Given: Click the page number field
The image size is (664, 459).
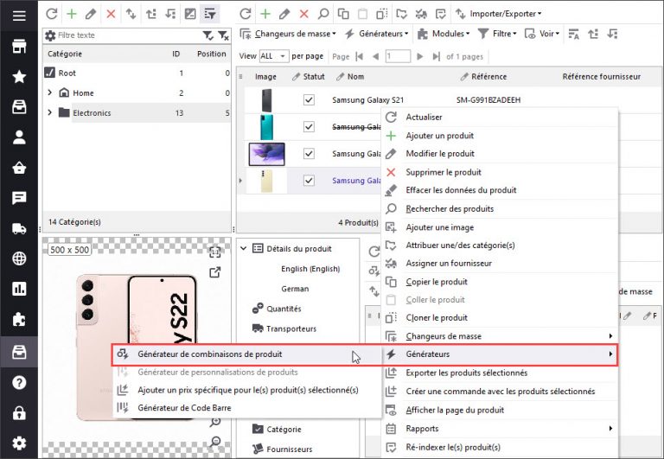Looking at the screenshot, I should (398, 56).
